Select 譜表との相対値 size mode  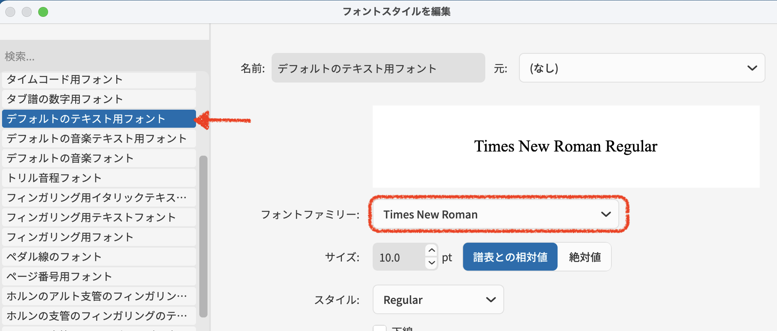510,257
